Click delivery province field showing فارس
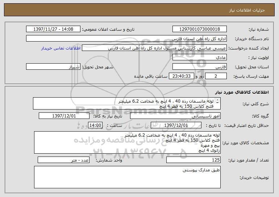Viewport: 279px width, 197px height. (199, 67)
